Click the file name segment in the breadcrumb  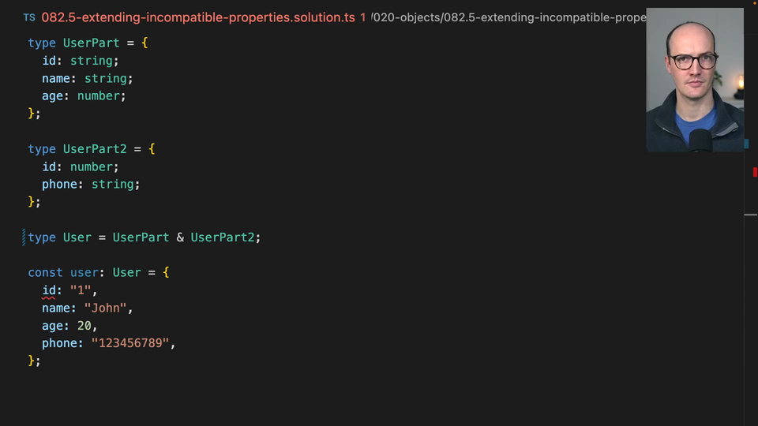546,17
